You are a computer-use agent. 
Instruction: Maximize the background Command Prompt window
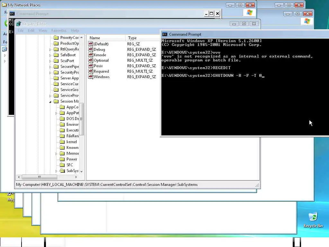click(x=211, y=14)
